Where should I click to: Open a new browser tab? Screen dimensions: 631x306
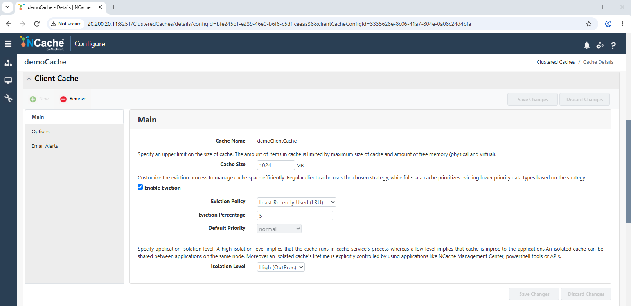(x=114, y=7)
